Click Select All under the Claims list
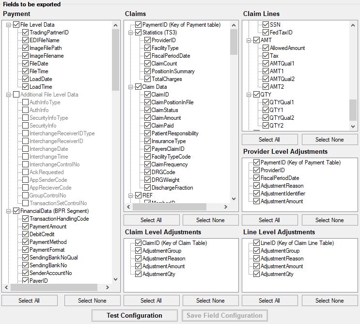360x324 pixels. click(x=152, y=220)
